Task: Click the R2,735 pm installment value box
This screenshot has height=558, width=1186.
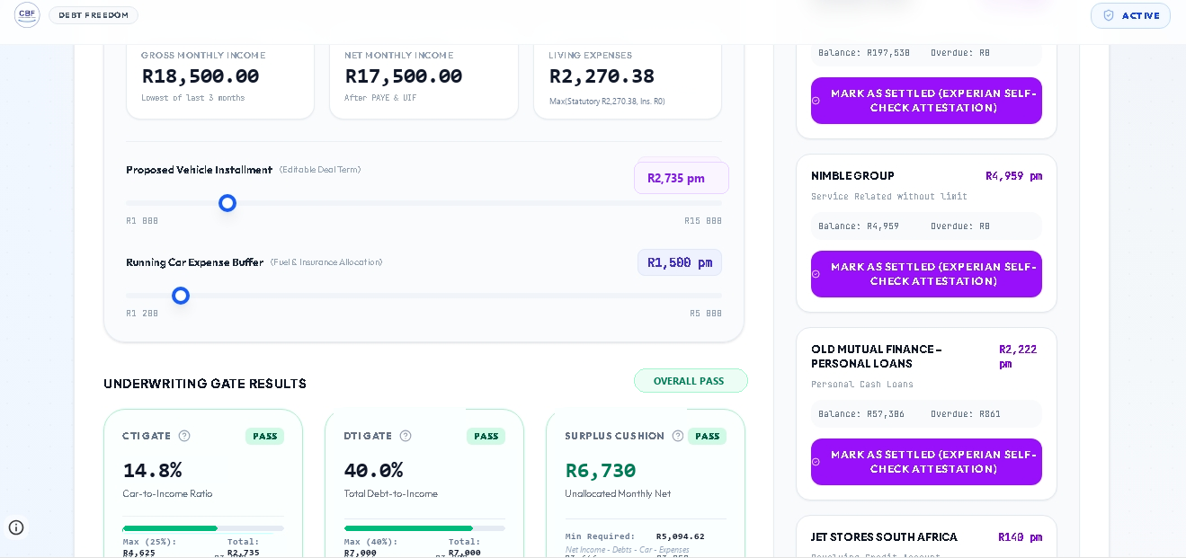Action: click(x=681, y=178)
